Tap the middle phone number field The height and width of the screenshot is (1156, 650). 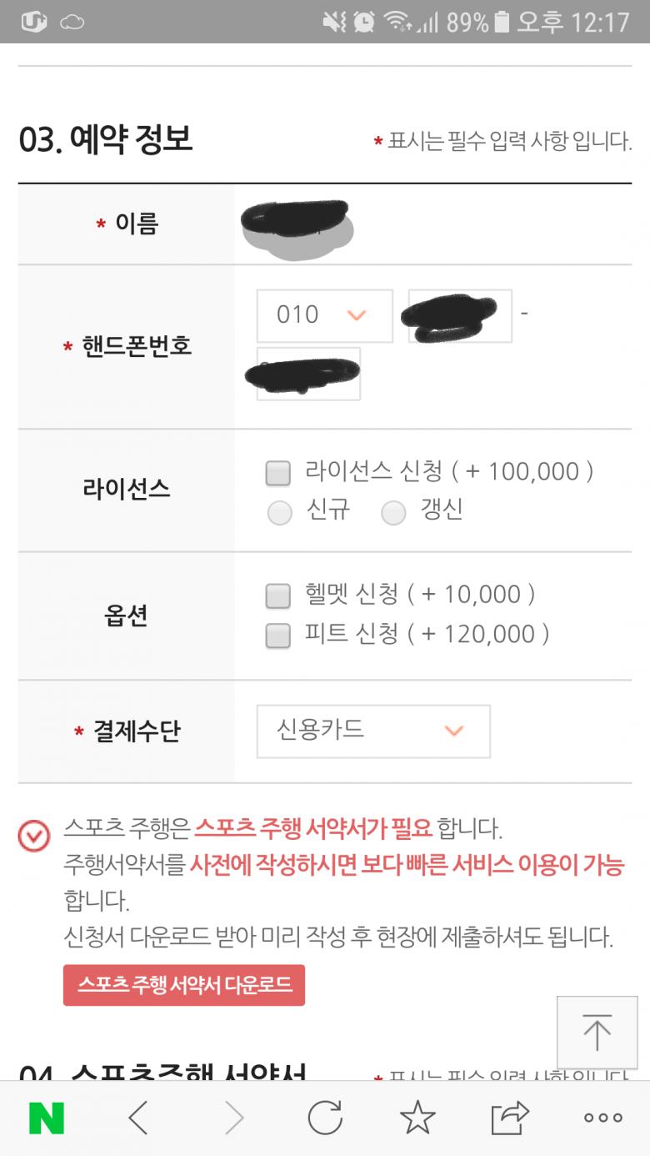pos(459,316)
